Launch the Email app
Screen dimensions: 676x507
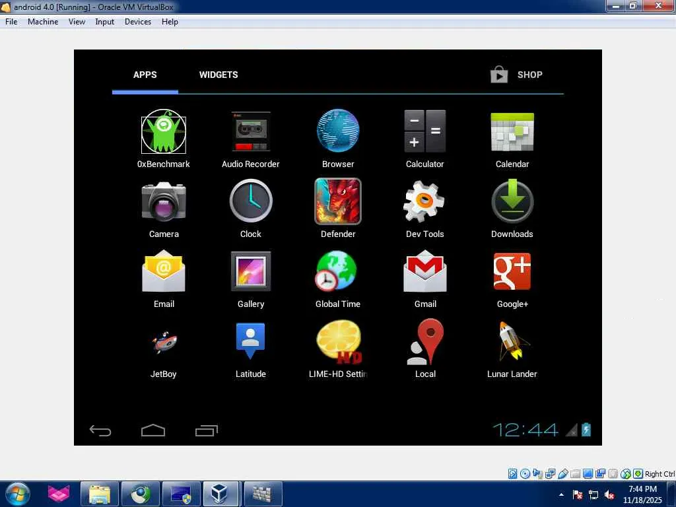pos(164,279)
